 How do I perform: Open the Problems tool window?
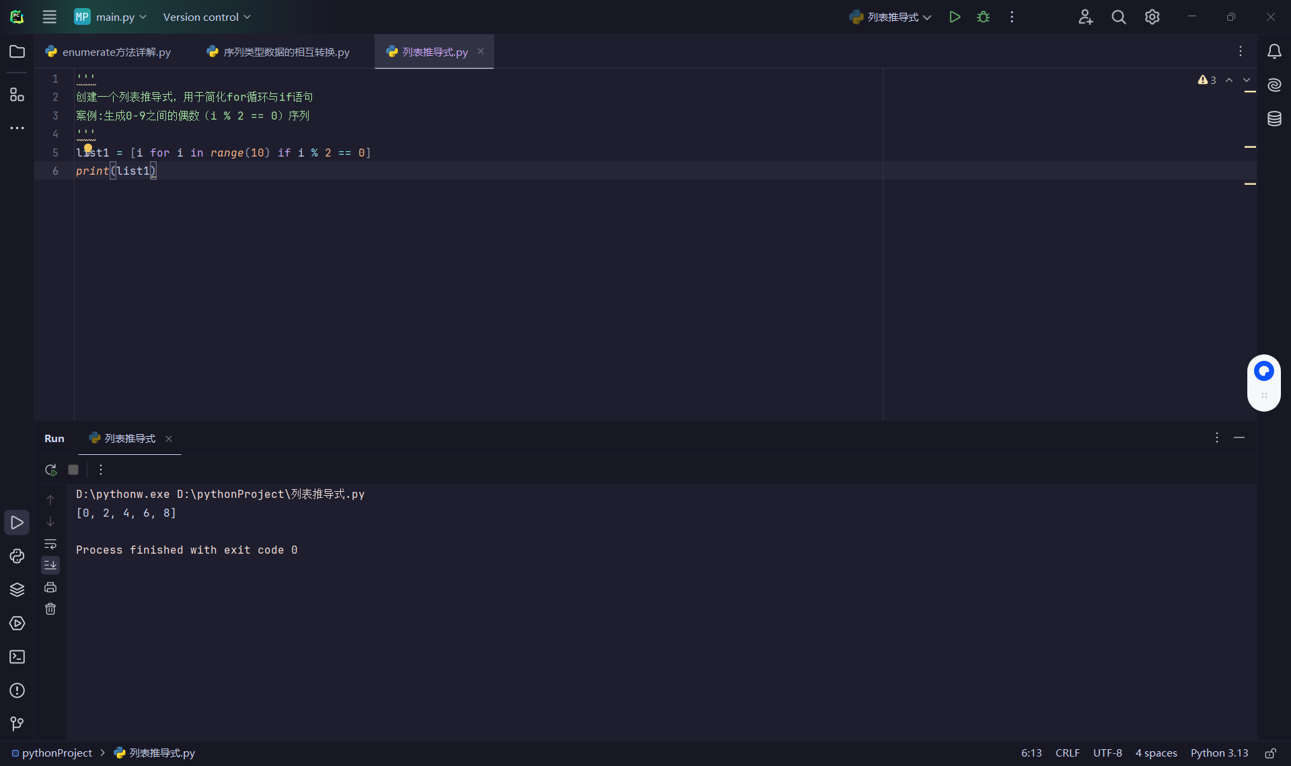(17, 690)
